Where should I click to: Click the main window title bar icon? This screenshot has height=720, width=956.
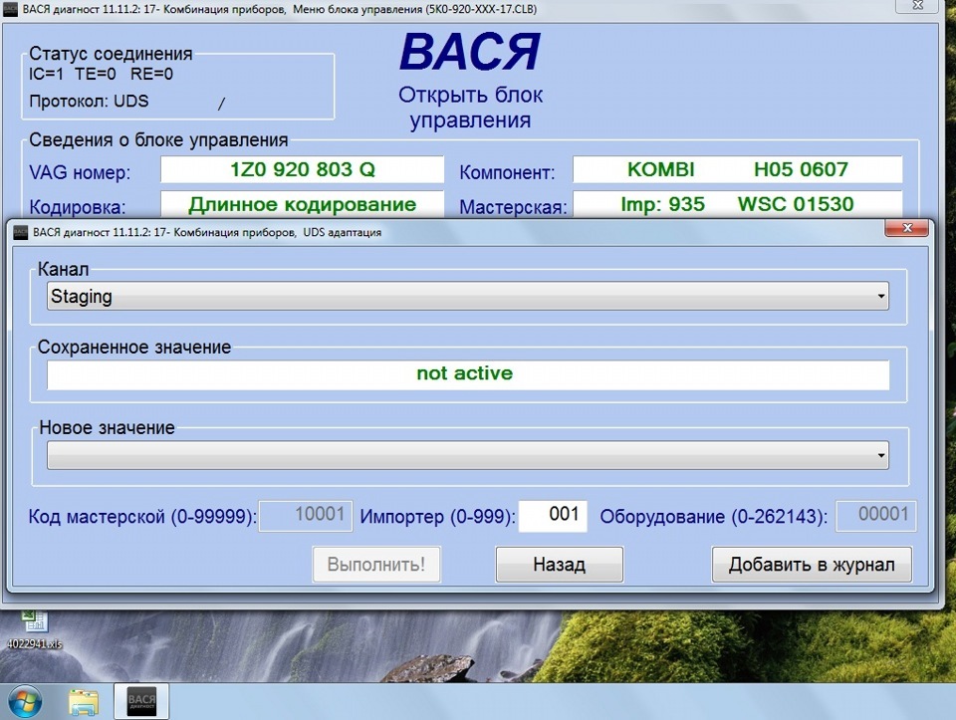pos(10,10)
